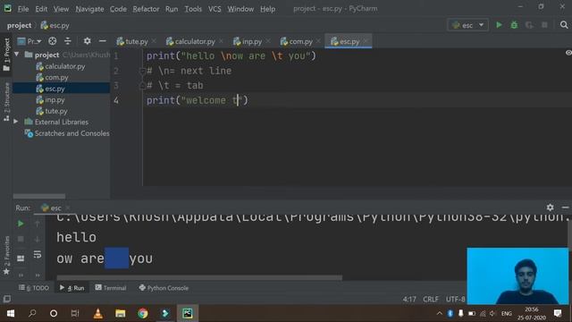Image resolution: width=572 pixels, height=322 pixels.
Task: Toggle soft-wrap in Run console
Action: [38, 254]
